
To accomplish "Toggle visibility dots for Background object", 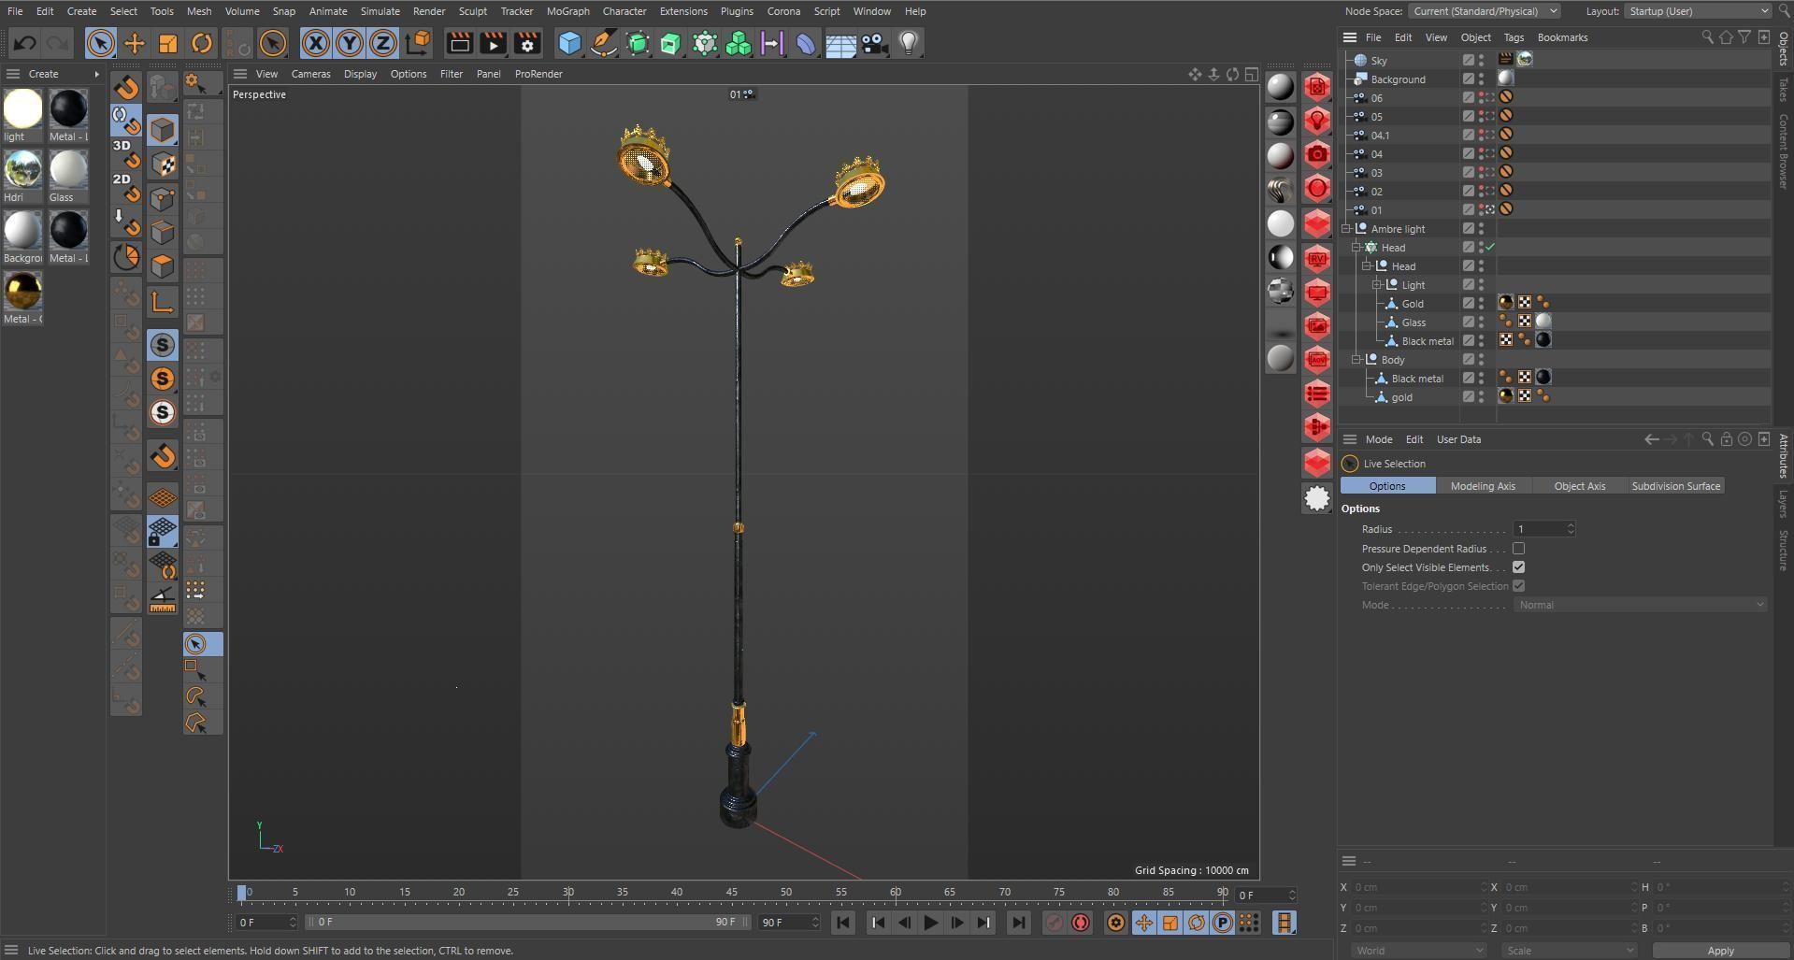I will 1482,79.
